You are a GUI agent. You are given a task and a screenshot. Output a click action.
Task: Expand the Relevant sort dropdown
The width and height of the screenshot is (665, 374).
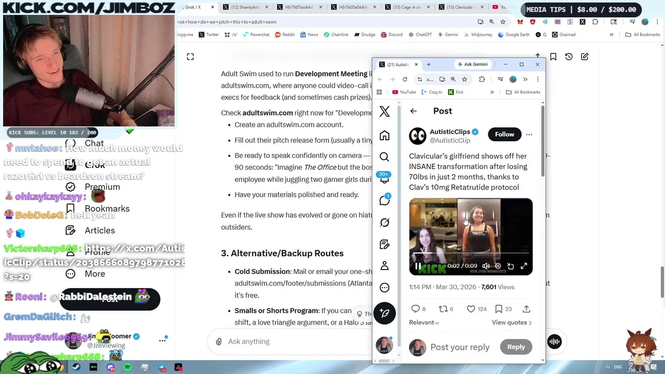[x=424, y=323]
